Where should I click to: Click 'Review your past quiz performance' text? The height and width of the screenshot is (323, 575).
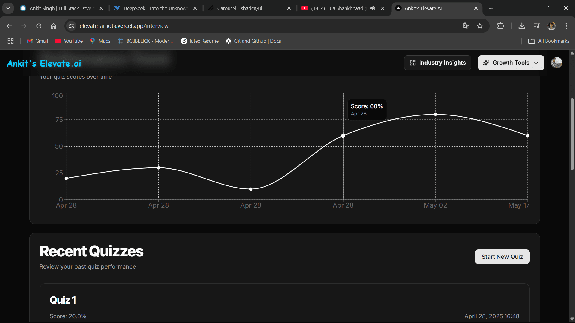pyautogui.click(x=88, y=267)
